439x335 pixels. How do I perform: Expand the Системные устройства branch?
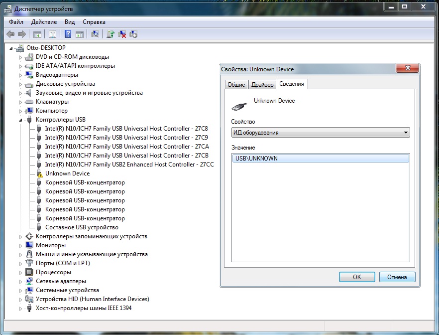click(20, 291)
